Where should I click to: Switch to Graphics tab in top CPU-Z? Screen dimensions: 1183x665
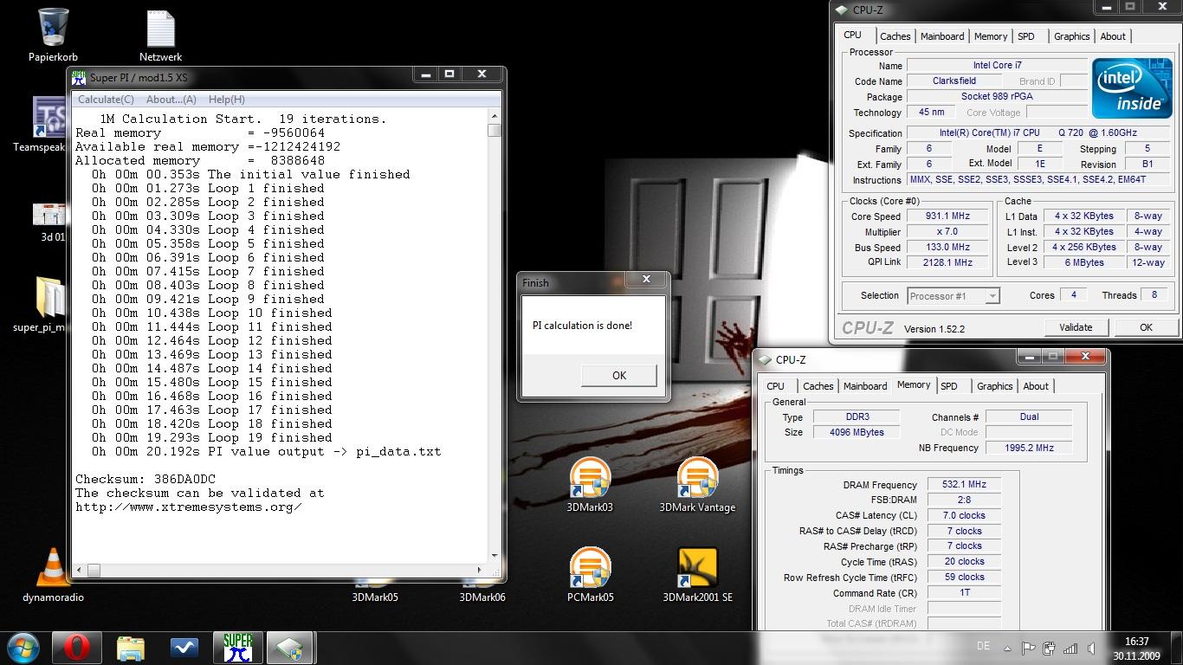point(1072,36)
